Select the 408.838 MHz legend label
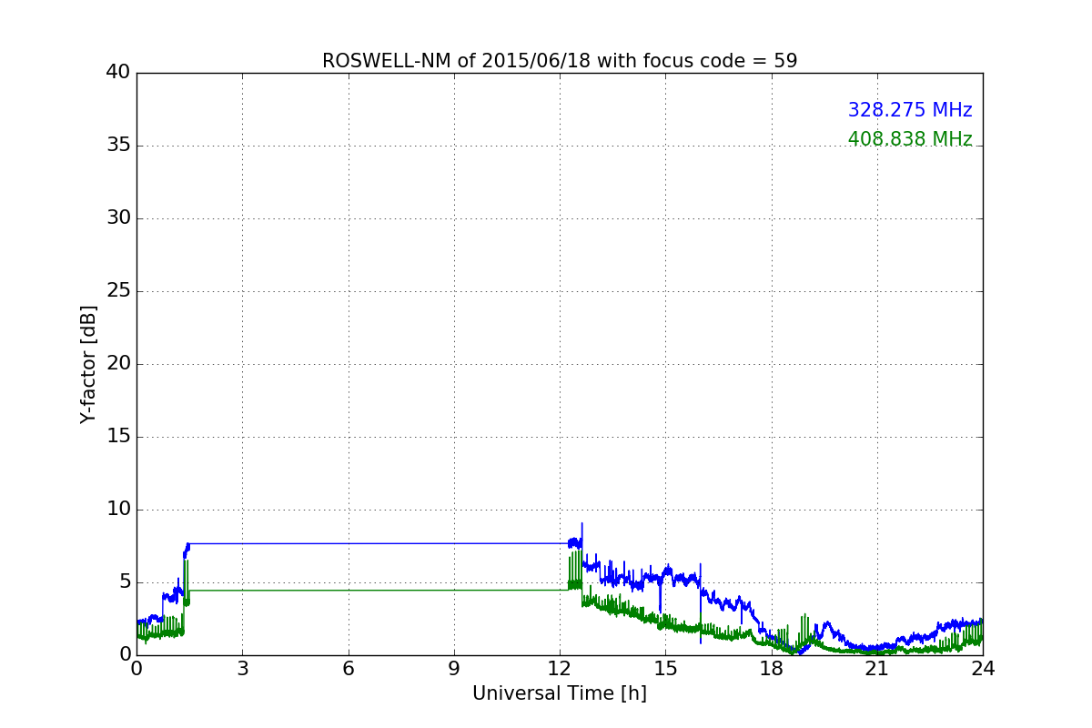Screen dimensions: 1092x728 coord(910,139)
